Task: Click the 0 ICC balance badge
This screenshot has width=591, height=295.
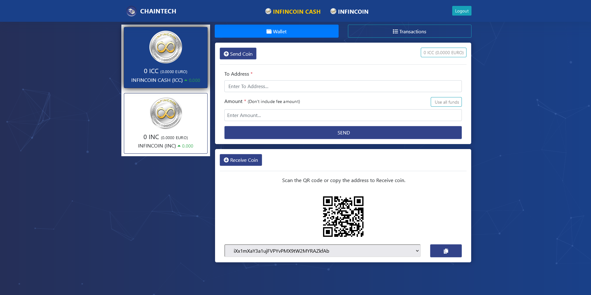Action: pyautogui.click(x=443, y=53)
